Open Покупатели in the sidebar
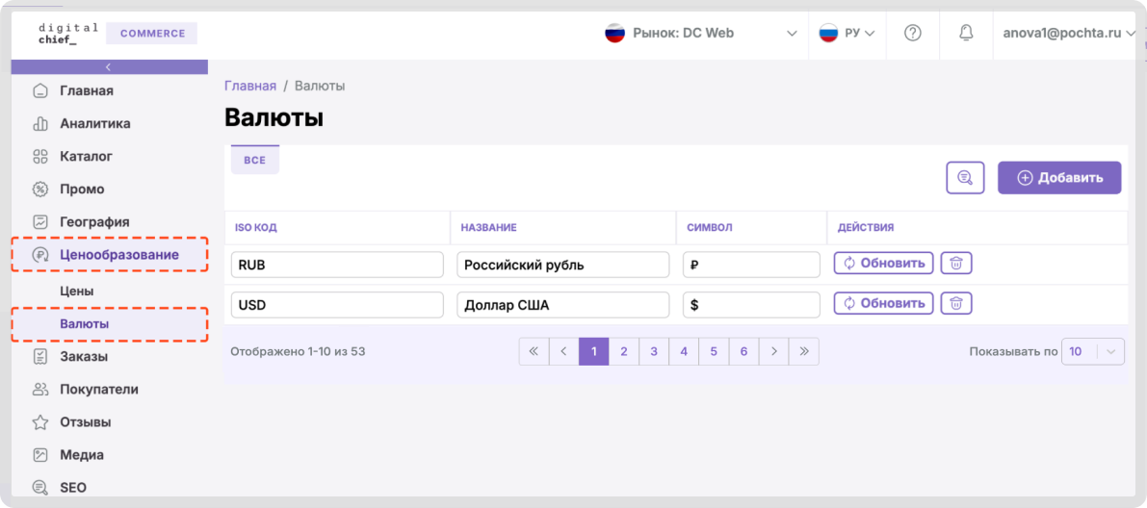The height and width of the screenshot is (508, 1147). point(99,390)
